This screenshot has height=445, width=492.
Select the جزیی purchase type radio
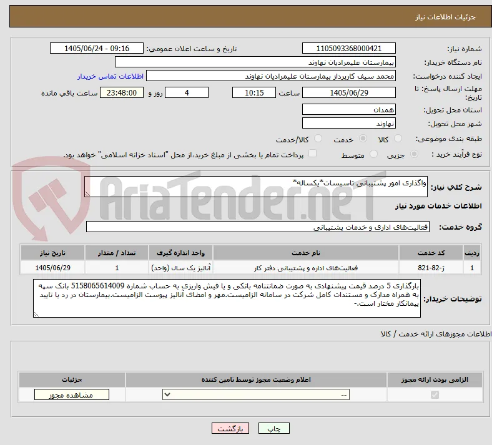pos(414,154)
